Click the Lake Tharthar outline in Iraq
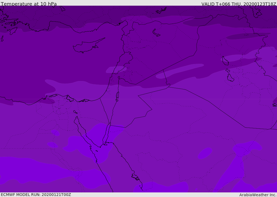Image resolution: width=277 pixels, height=197 pixels. pyautogui.click(x=225, y=61)
